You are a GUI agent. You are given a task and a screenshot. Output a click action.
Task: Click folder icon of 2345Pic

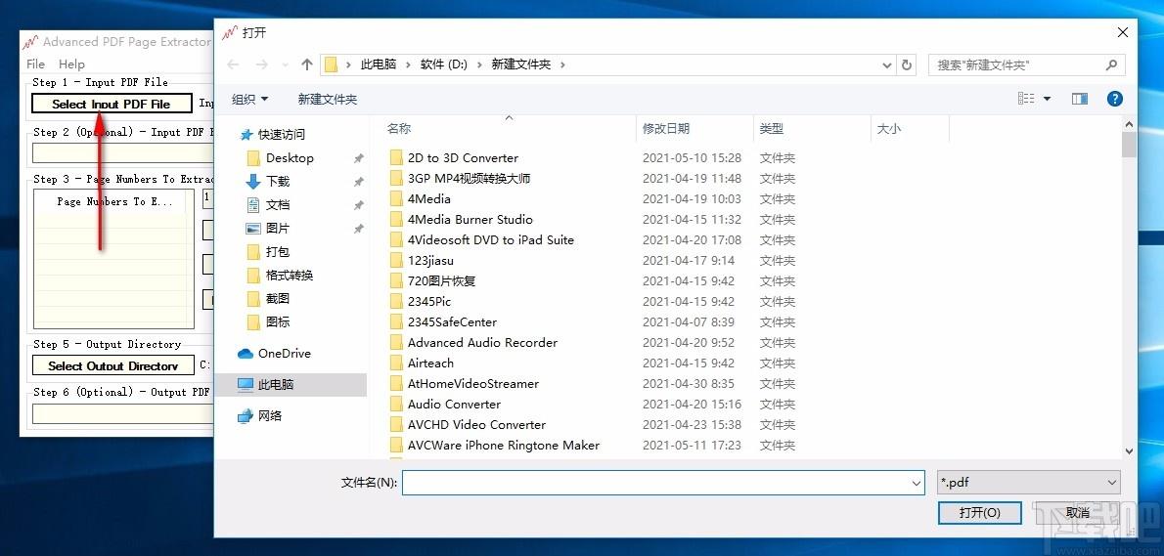395,302
